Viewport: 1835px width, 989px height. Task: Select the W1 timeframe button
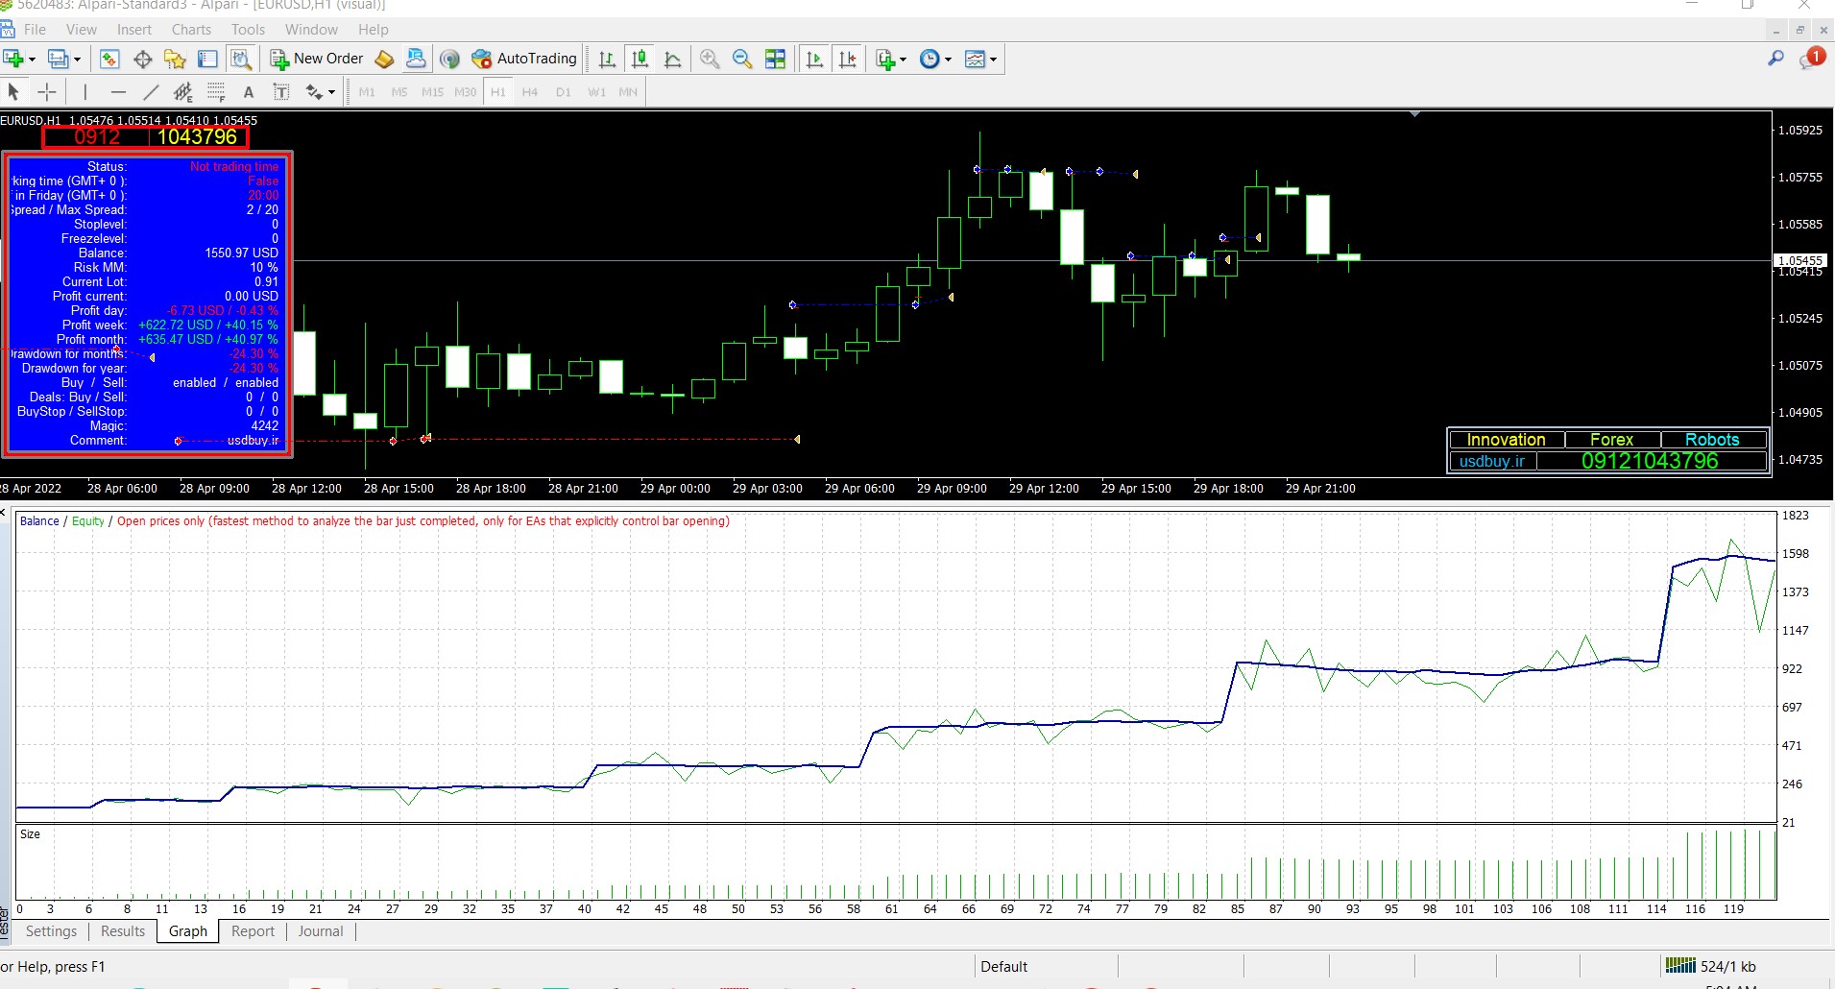pos(596,92)
